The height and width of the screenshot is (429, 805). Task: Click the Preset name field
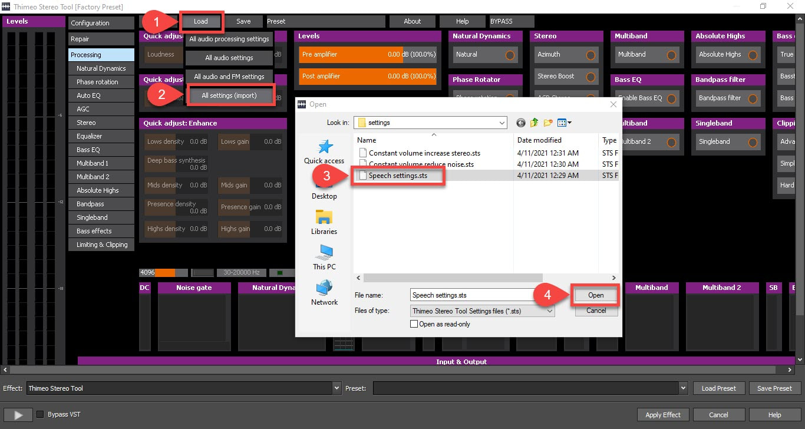[x=326, y=21]
